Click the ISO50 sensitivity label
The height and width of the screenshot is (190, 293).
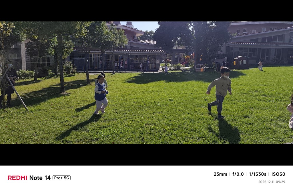[278, 174]
